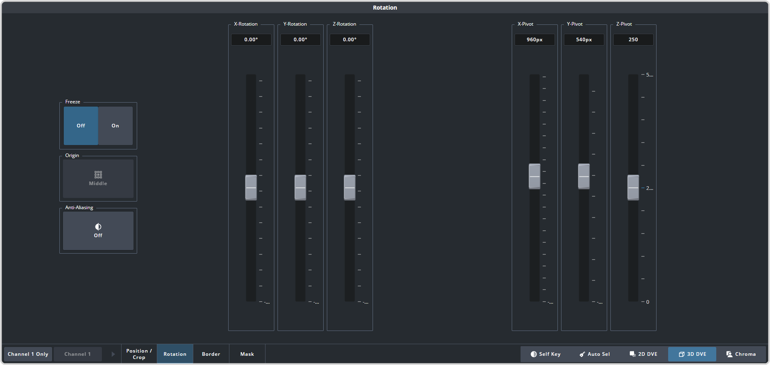This screenshot has width=770, height=365.
Task: Click the X-Rotation 0.00° value field
Action: point(251,40)
